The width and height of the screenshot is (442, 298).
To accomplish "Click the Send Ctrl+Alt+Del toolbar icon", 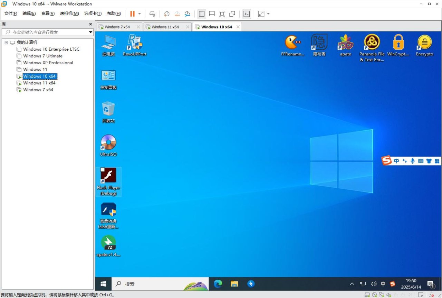I will click(x=152, y=14).
